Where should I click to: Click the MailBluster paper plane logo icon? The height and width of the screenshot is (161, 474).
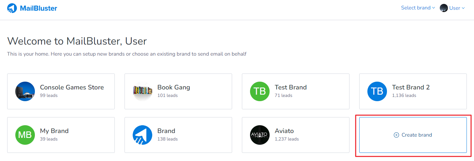12,8
